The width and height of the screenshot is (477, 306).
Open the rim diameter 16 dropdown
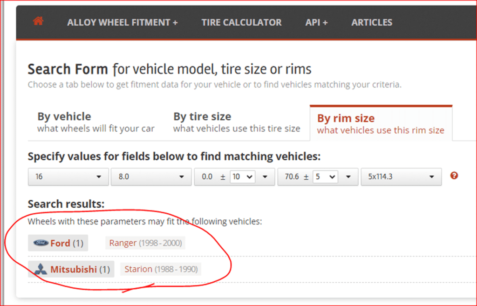pyautogui.click(x=68, y=177)
